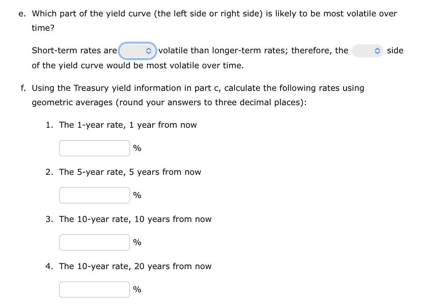Click question part e heading text

click(x=214, y=14)
